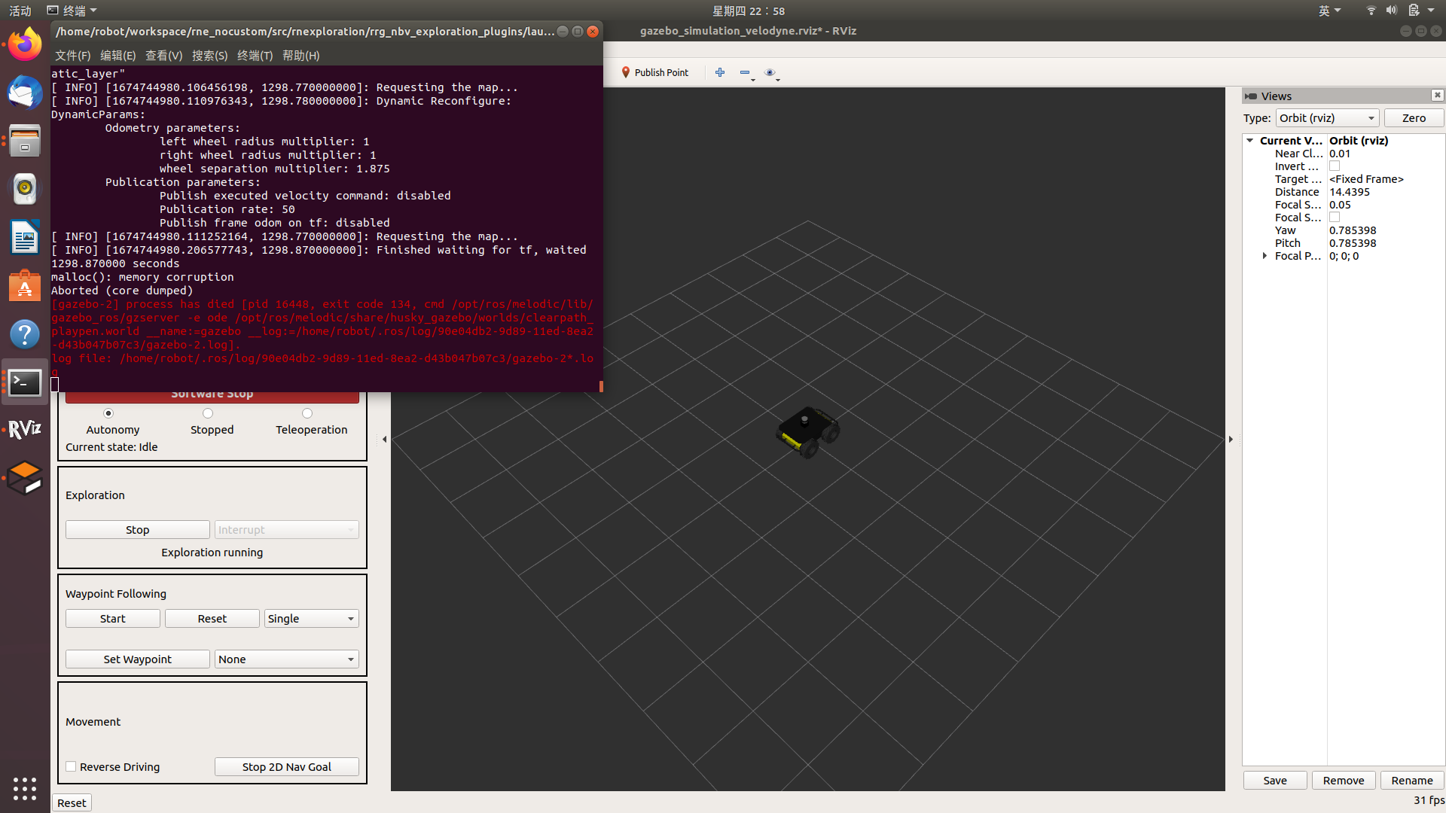Open the Terminal dock icon
1446x813 pixels.
[x=25, y=382]
